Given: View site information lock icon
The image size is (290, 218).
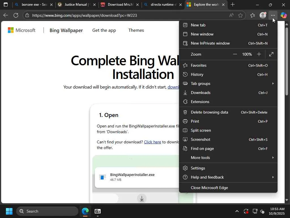Looking at the screenshot, I should pyautogui.click(x=27, y=15).
